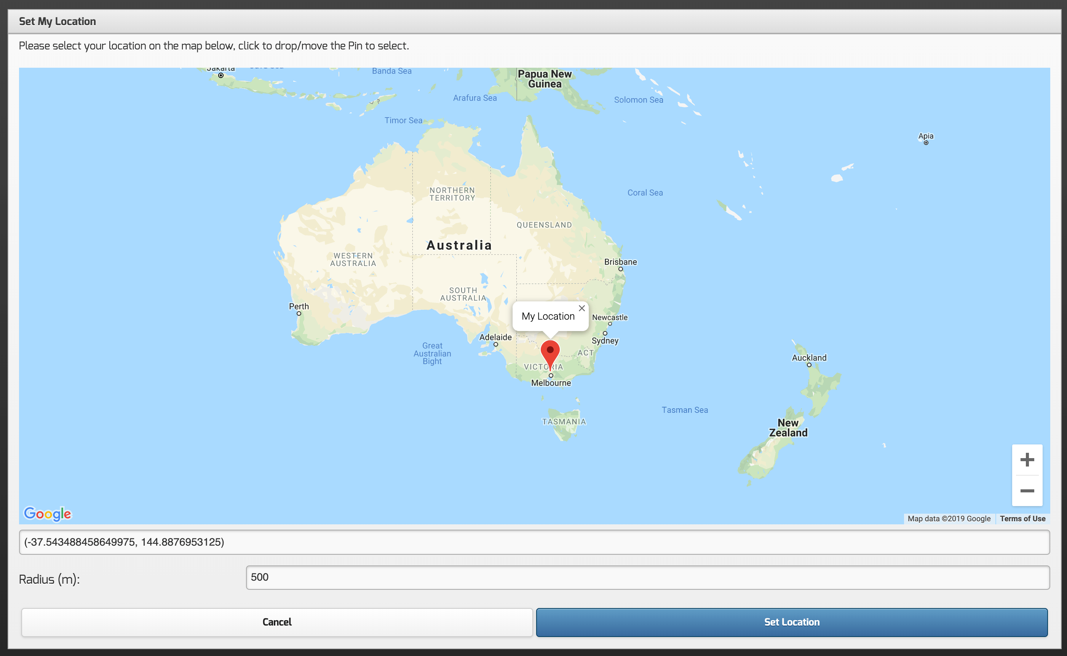Image resolution: width=1067 pixels, height=656 pixels.
Task: Click the Tasmania label on map
Action: pos(564,421)
